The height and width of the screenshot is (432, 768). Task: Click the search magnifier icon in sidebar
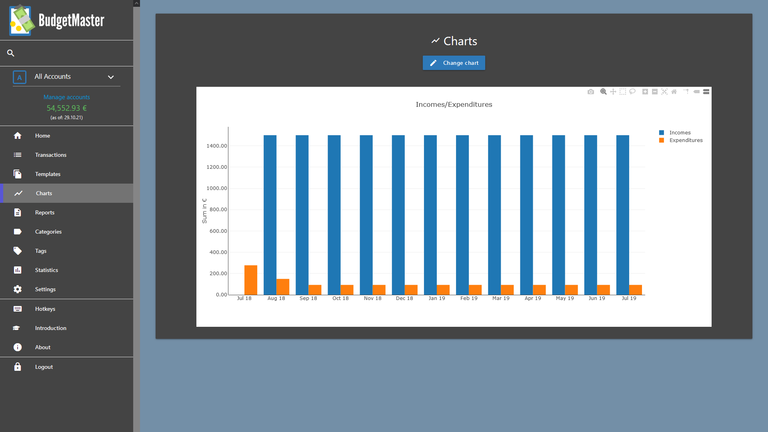pyautogui.click(x=11, y=53)
